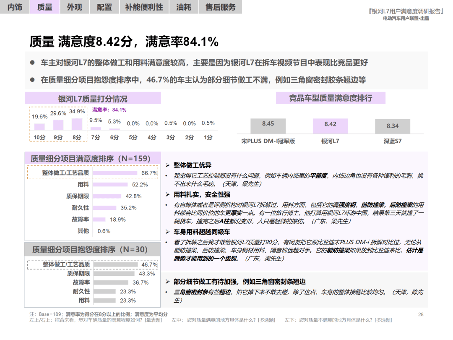Click the 深蓝S7 axis label

point(393,141)
